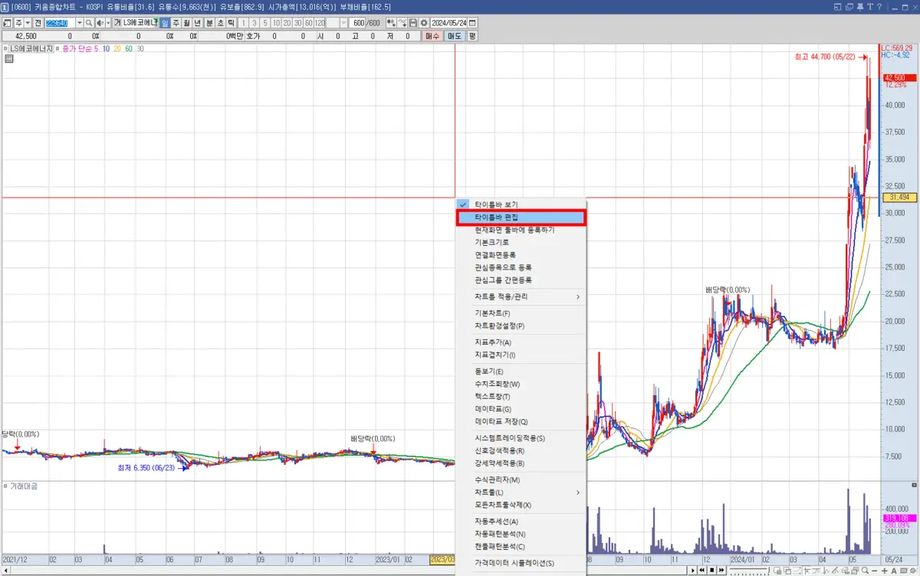This screenshot has width=920, height=576.
Task: Open the interval dropdown after 120
Action: click(342, 23)
